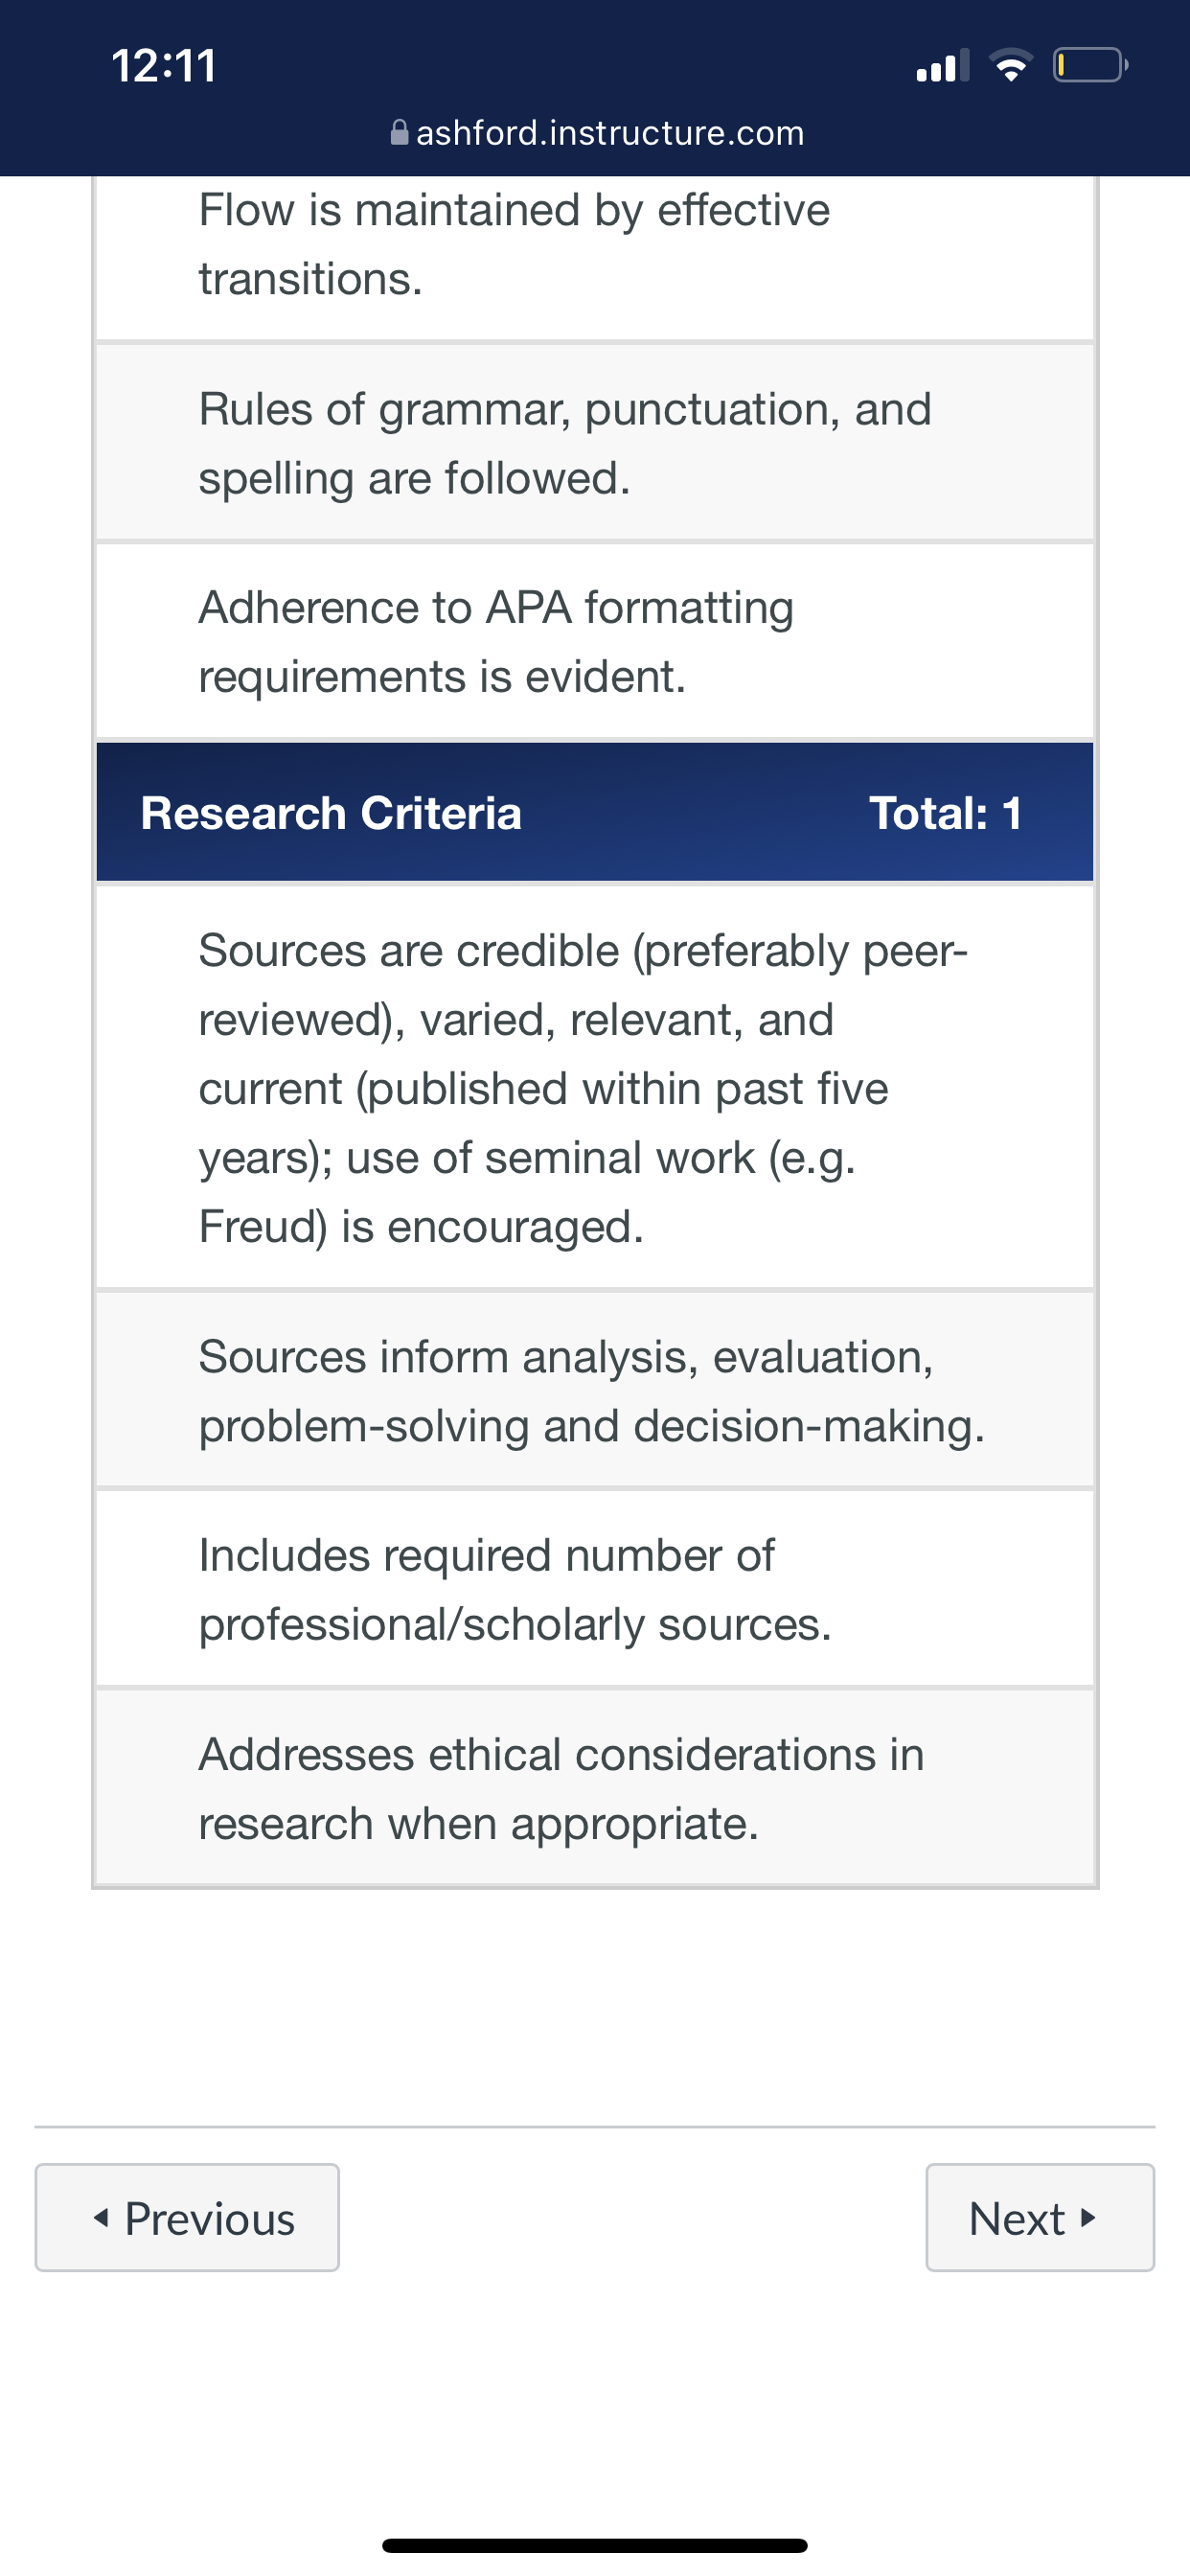Select the Research Criteria header row
The image size is (1190, 2576).
pyautogui.click(x=595, y=812)
